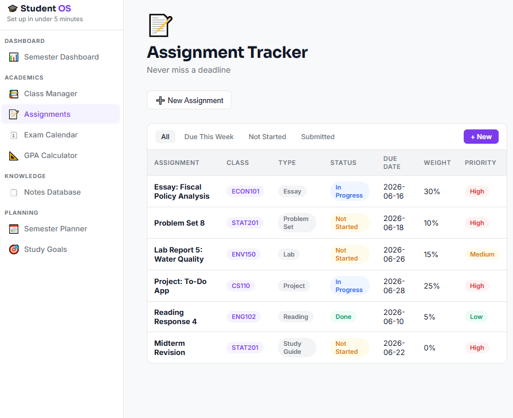Click the Low priority badge
The width and height of the screenshot is (513, 418).
pyautogui.click(x=476, y=317)
